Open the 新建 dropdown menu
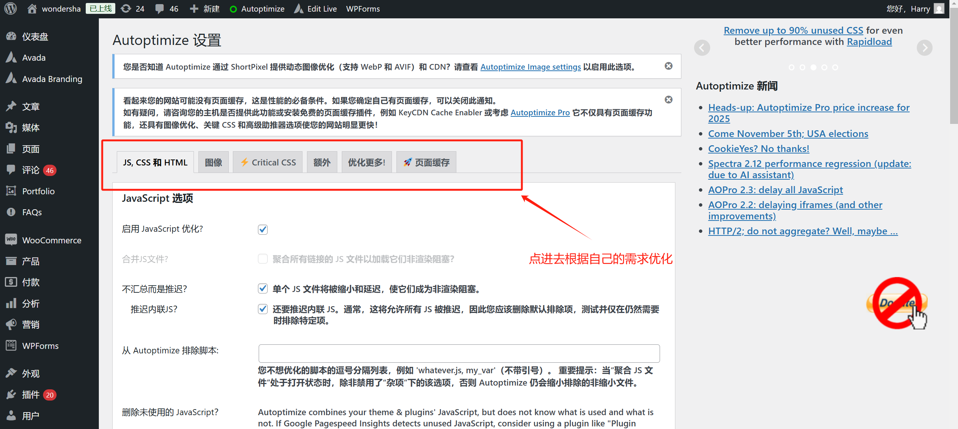This screenshot has width=958, height=429. click(204, 8)
